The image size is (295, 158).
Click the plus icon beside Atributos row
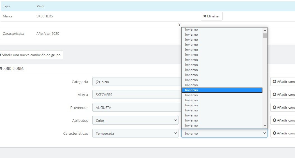coord(274,120)
